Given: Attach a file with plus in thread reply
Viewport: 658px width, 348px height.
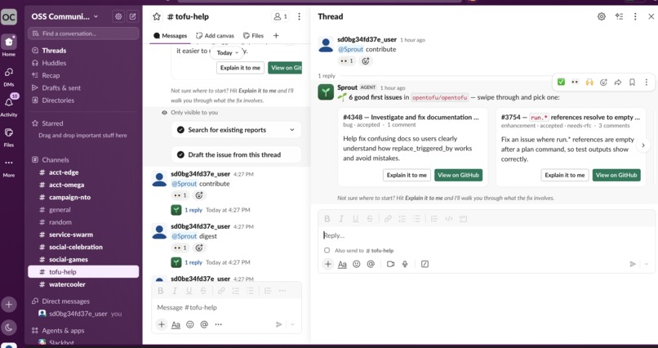Looking at the screenshot, I should [x=328, y=264].
